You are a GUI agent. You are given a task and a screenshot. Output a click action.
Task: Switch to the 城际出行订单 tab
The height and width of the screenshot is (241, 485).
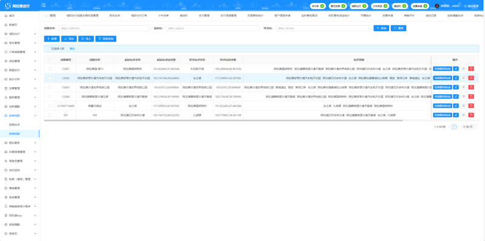point(139,16)
